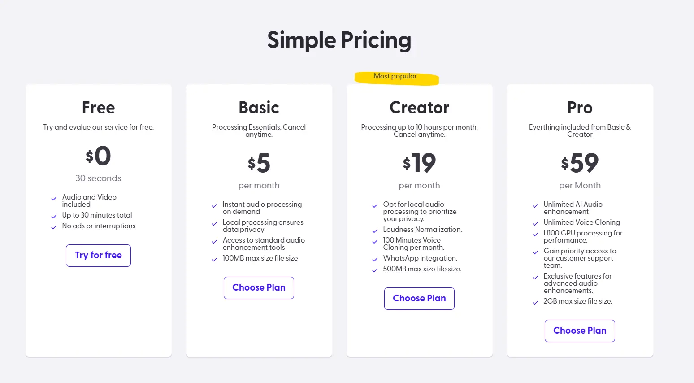Click the yellow Most popular badge
Viewport: 694px width, 383px height.
click(396, 78)
